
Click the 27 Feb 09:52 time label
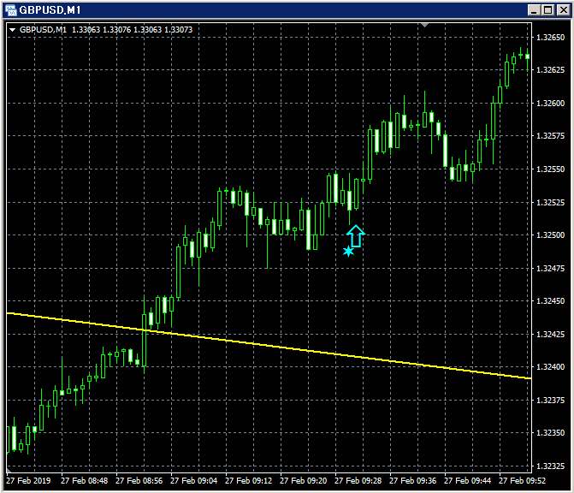[523, 480]
